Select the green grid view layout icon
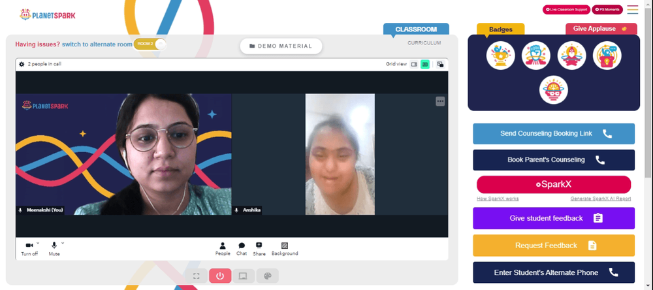 point(425,64)
